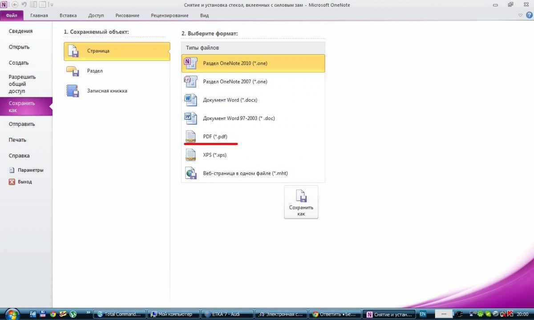Switch to Chrome Ответить taskbar button
Screen dimensions: 534x320
[335, 314]
